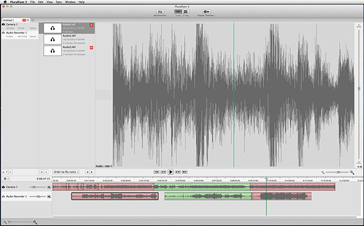Open the PluralEyes 3 application menu
Screen dimensions: 364x226
click(18, 2)
